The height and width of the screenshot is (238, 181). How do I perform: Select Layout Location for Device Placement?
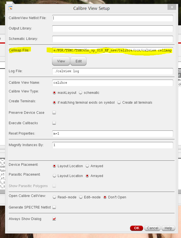pos(54,166)
